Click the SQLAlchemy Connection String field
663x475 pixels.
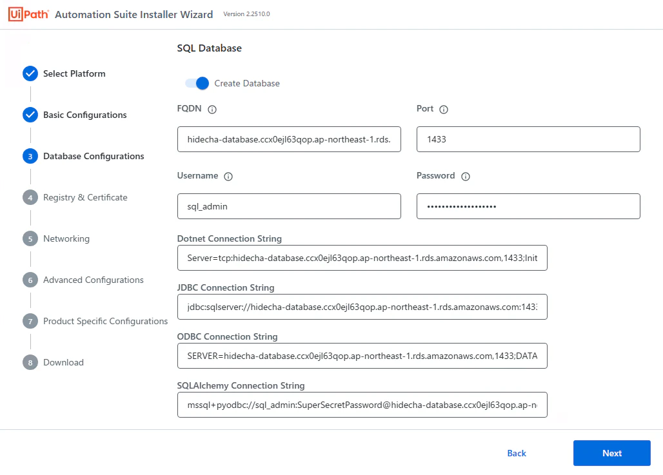point(362,405)
